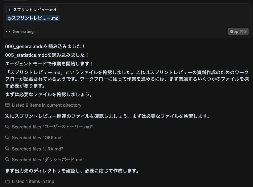Expand Listed 9 items in current directory
Viewport: 253px width, 187px height.
click(46, 105)
